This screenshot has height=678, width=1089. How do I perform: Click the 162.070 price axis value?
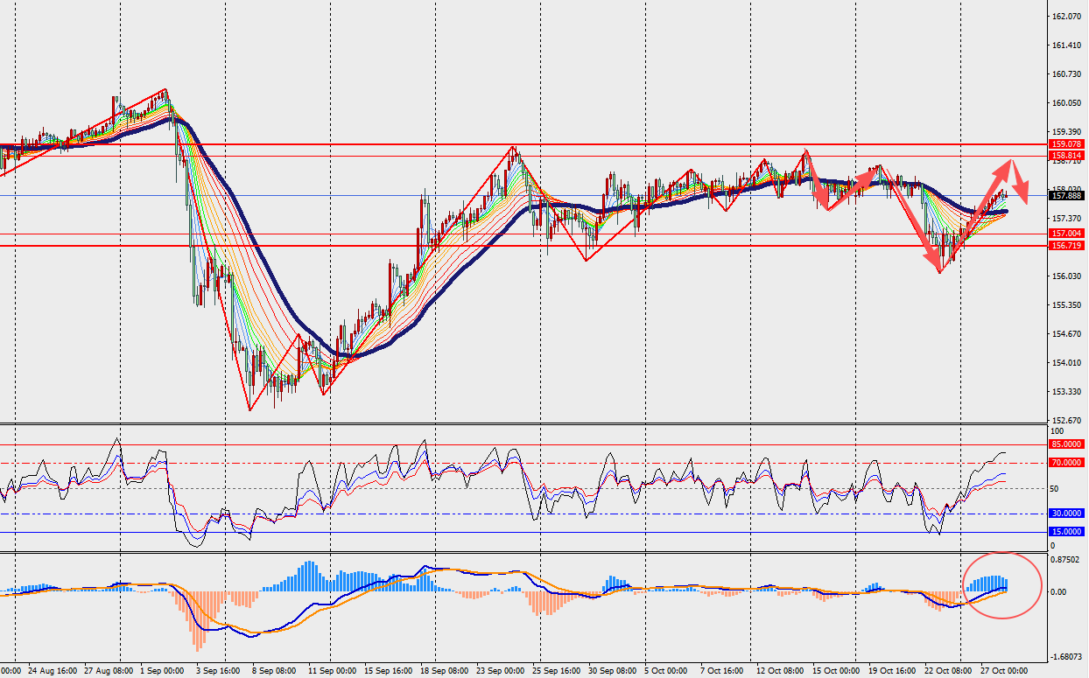[x=1065, y=17]
